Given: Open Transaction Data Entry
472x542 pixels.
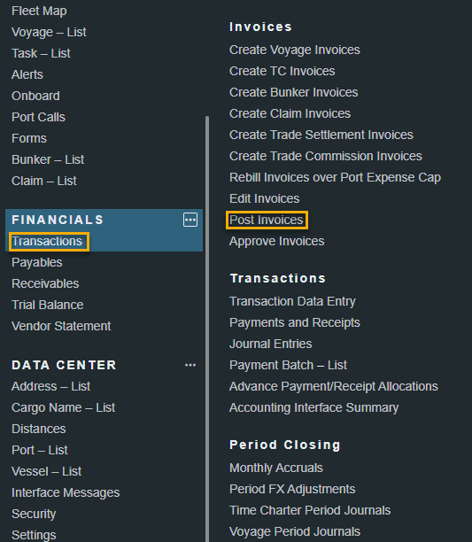Looking at the screenshot, I should pos(292,301).
